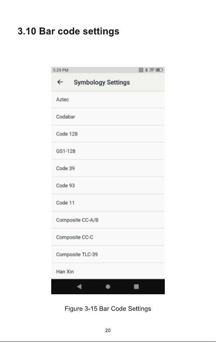This screenshot has width=216, height=342.
Task: Select Han Xin symbology
Action: pos(108,272)
